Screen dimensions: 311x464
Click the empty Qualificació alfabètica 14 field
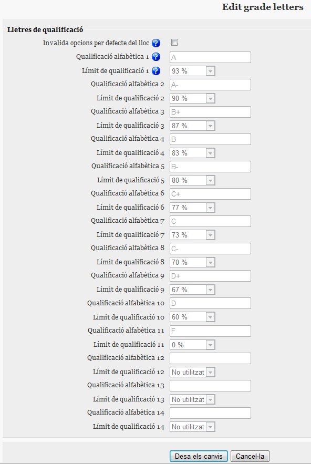click(210, 413)
